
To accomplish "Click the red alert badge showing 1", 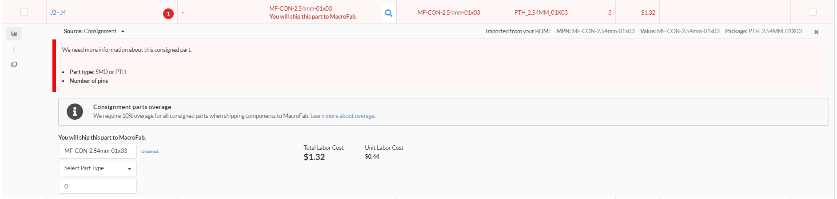I will point(168,14).
